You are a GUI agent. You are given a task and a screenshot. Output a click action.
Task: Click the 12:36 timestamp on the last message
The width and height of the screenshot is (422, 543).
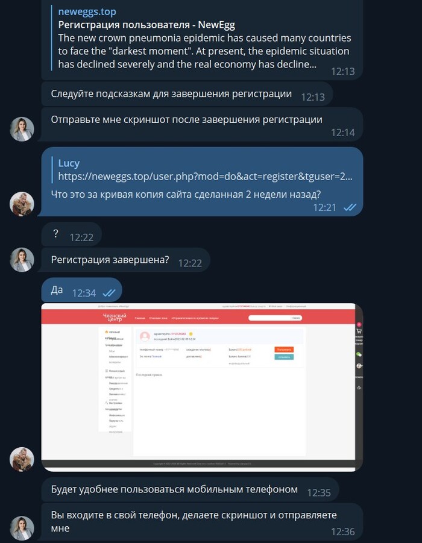coord(342,532)
